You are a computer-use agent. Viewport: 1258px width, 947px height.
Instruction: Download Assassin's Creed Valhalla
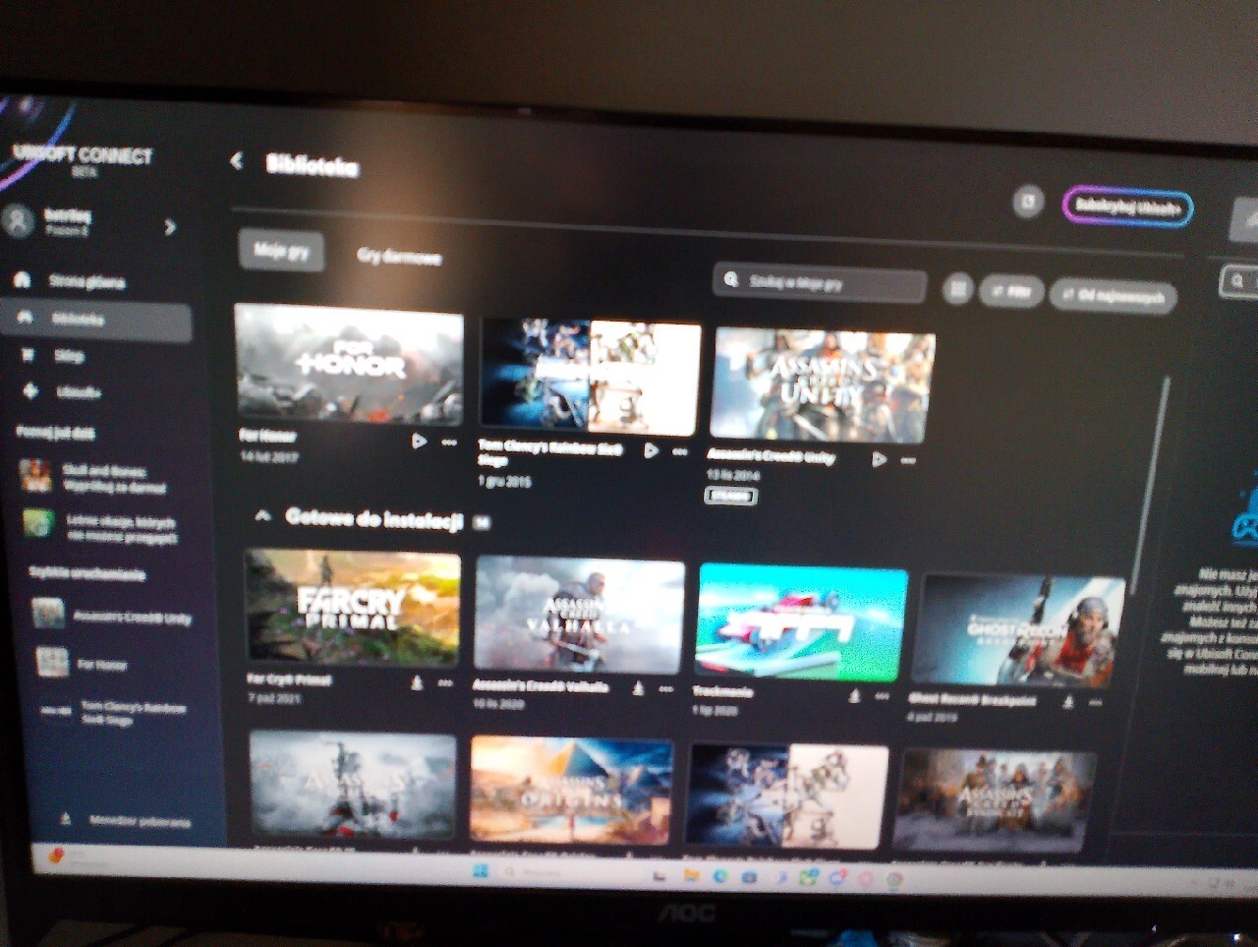point(638,688)
